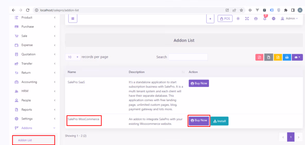The width and height of the screenshot is (305, 145).
Task: Click in the Search input field
Action: [x=188, y=57]
